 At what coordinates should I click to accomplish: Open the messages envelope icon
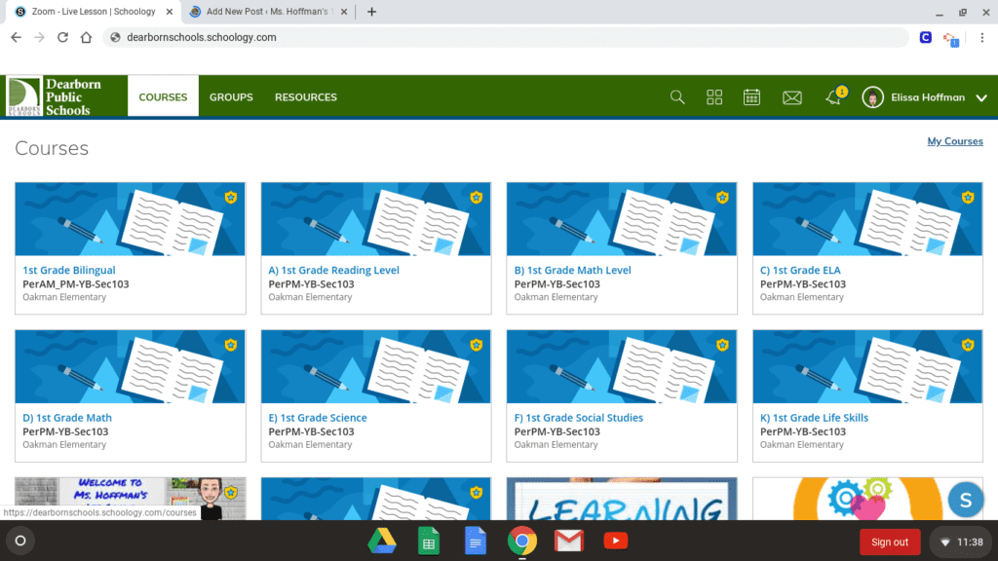pos(791,97)
